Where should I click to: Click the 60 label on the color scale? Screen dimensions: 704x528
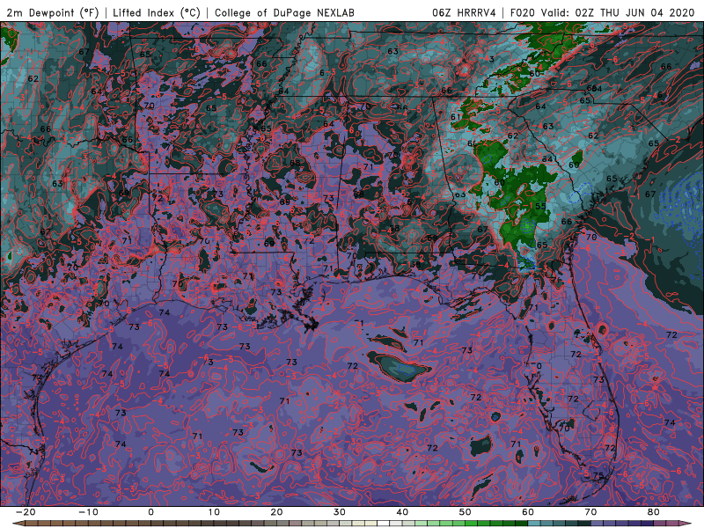[528, 512]
